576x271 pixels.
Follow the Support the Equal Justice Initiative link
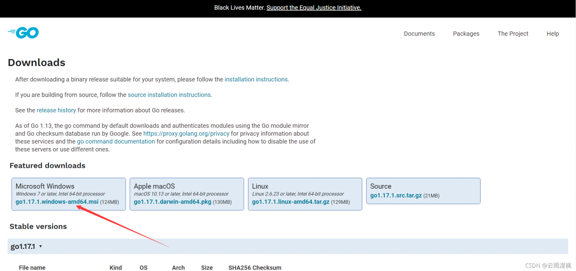[314, 8]
